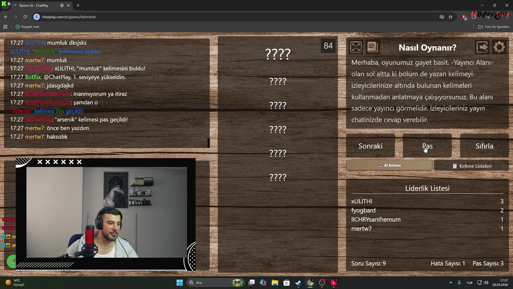Click the 'mumluk dksjsks' chat message
513x289 pixels.
coord(67,43)
